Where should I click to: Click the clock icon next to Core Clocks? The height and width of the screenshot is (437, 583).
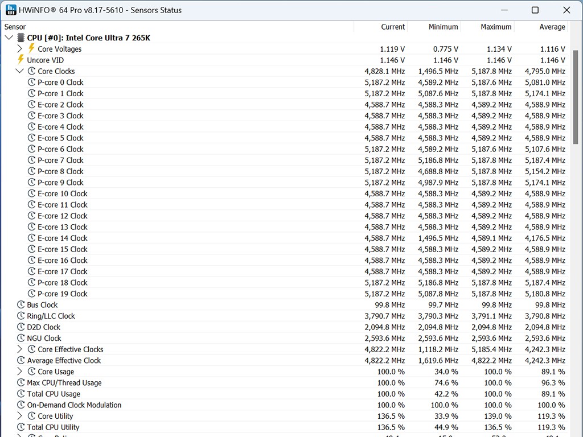pyautogui.click(x=32, y=71)
